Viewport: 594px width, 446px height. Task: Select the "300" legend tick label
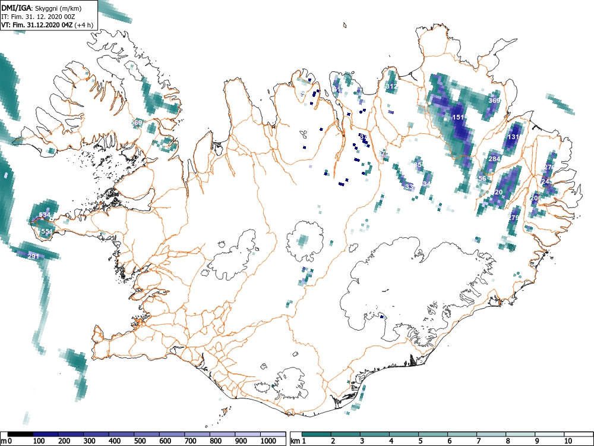(x=90, y=441)
